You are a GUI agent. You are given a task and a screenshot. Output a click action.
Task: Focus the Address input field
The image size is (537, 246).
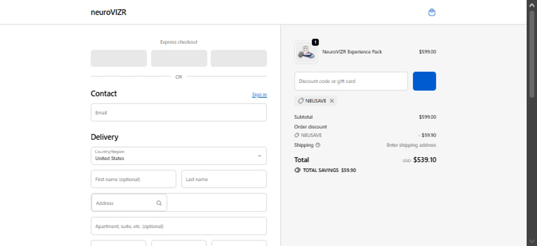point(179,203)
